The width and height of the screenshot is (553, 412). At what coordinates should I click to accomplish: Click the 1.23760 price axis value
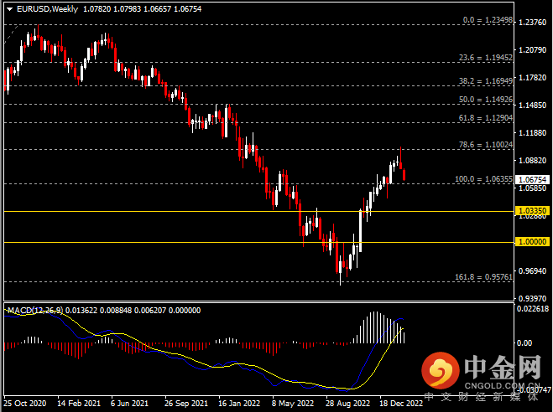point(535,23)
